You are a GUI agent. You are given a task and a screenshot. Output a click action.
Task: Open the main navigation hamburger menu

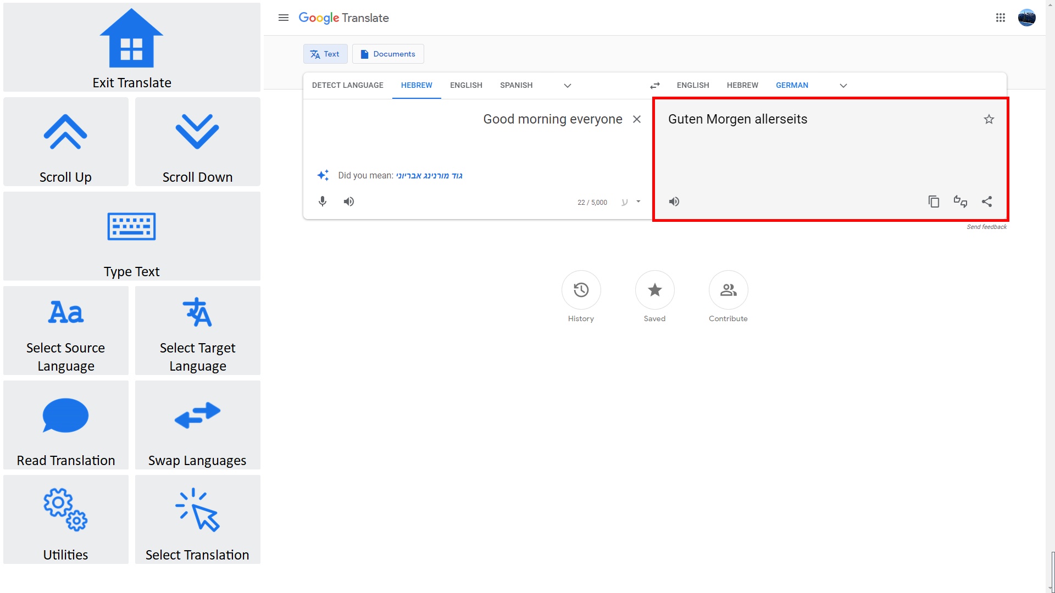click(x=283, y=18)
